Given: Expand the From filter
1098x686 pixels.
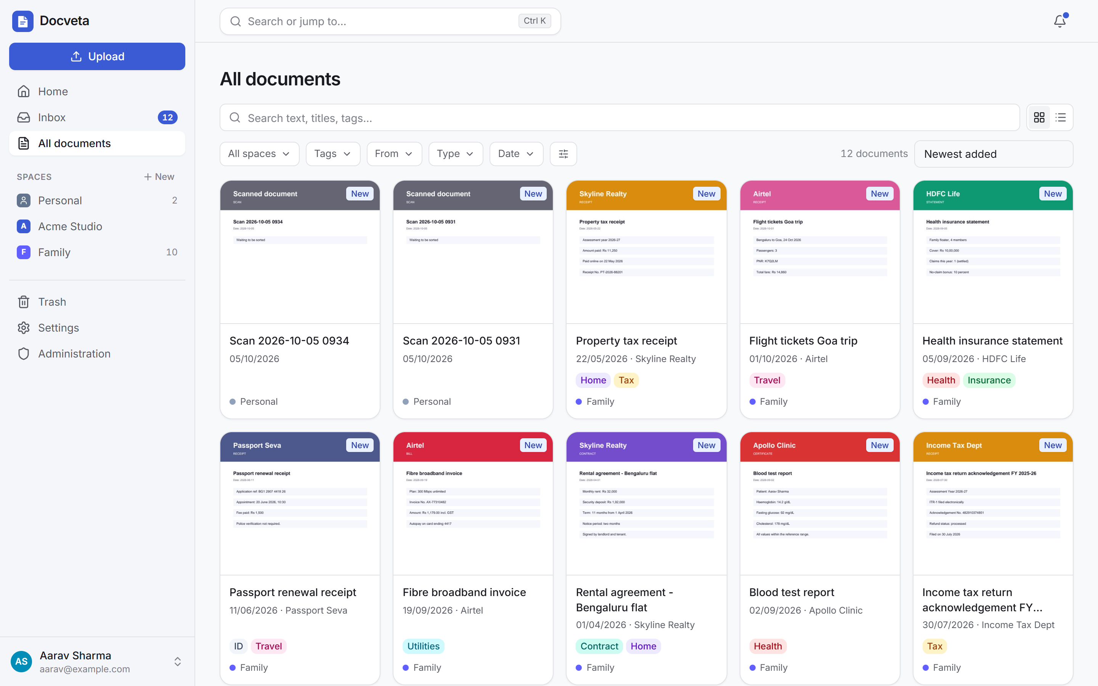Looking at the screenshot, I should 394,154.
